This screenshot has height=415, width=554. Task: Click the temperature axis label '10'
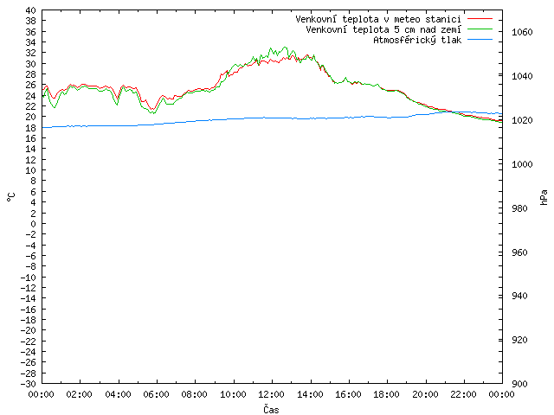tap(31, 170)
